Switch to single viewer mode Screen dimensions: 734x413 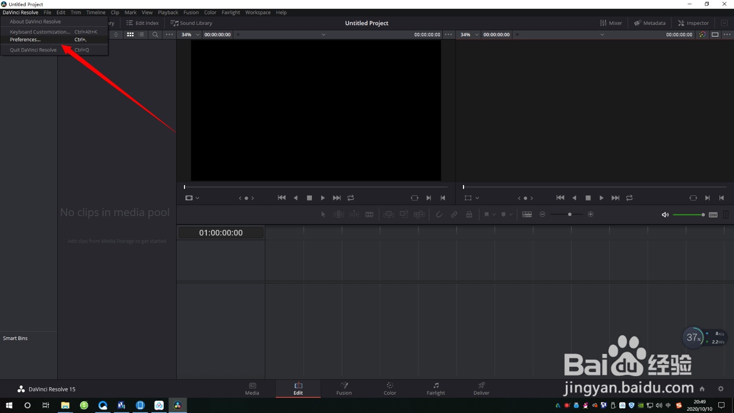click(x=715, y=34)
